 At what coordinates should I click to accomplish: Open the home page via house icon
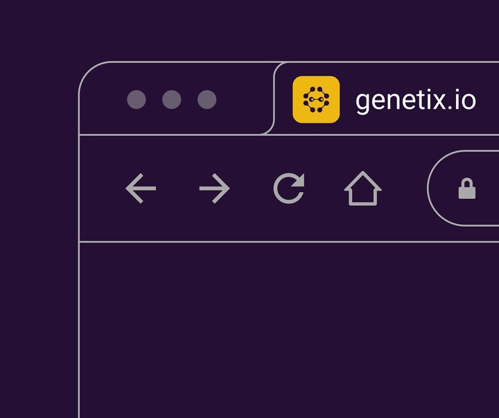click(x=362, y=189)
